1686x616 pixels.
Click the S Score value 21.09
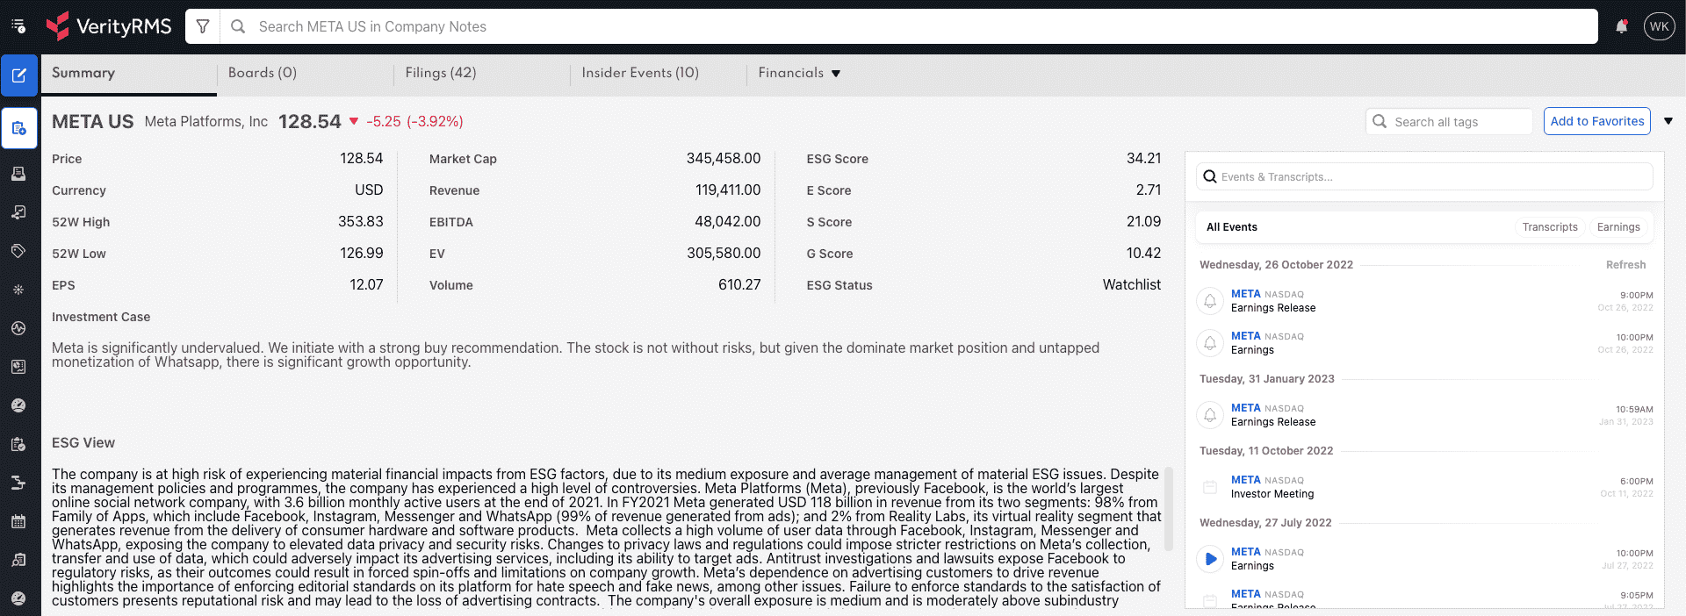1143,222
